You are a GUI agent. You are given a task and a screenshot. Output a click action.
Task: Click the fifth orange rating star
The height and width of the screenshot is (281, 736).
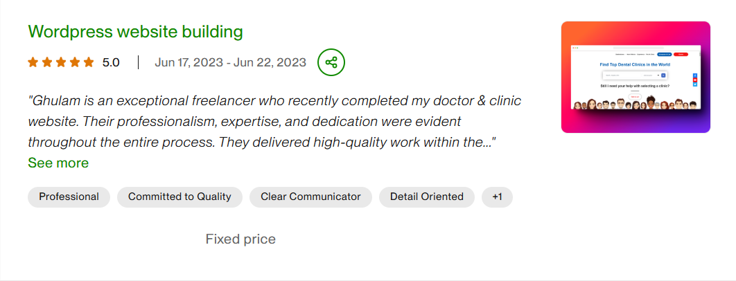pyautogui.click(x=88, y=62)
